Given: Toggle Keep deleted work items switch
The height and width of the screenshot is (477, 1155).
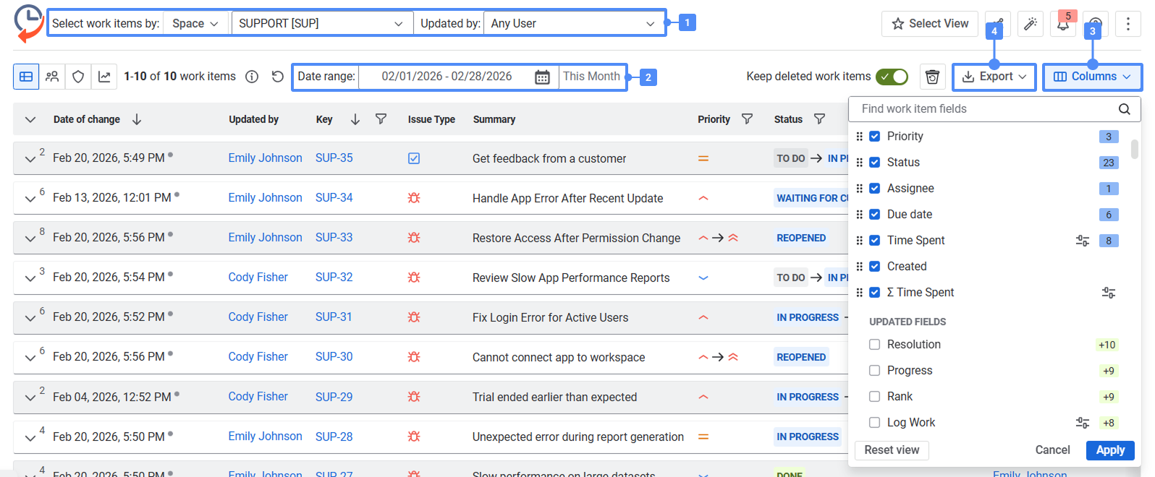Looking at the screenshot, I should pos(892,77).
